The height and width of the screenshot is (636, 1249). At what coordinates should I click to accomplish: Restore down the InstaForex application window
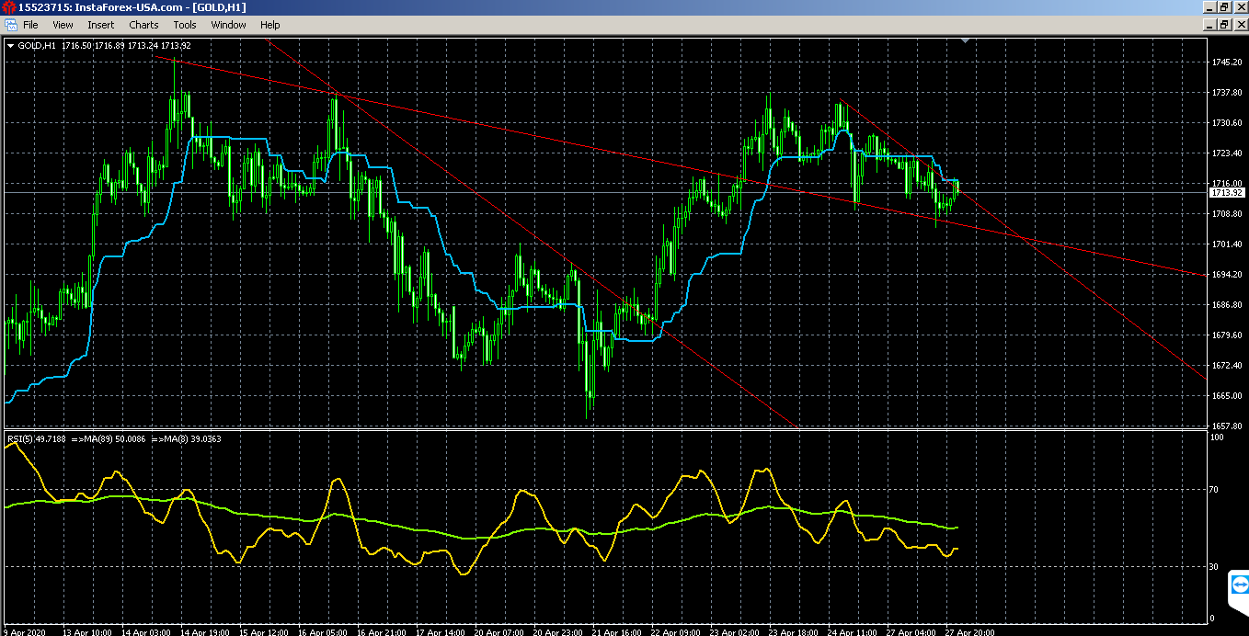click(1224, 6)
